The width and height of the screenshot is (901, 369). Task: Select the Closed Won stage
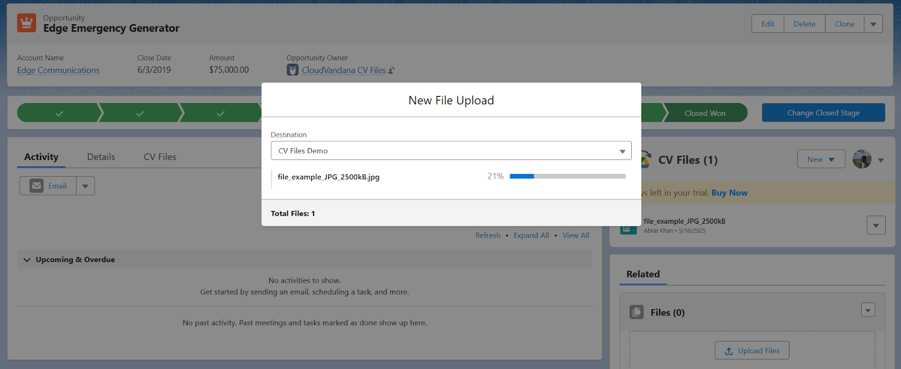[705, 113]
